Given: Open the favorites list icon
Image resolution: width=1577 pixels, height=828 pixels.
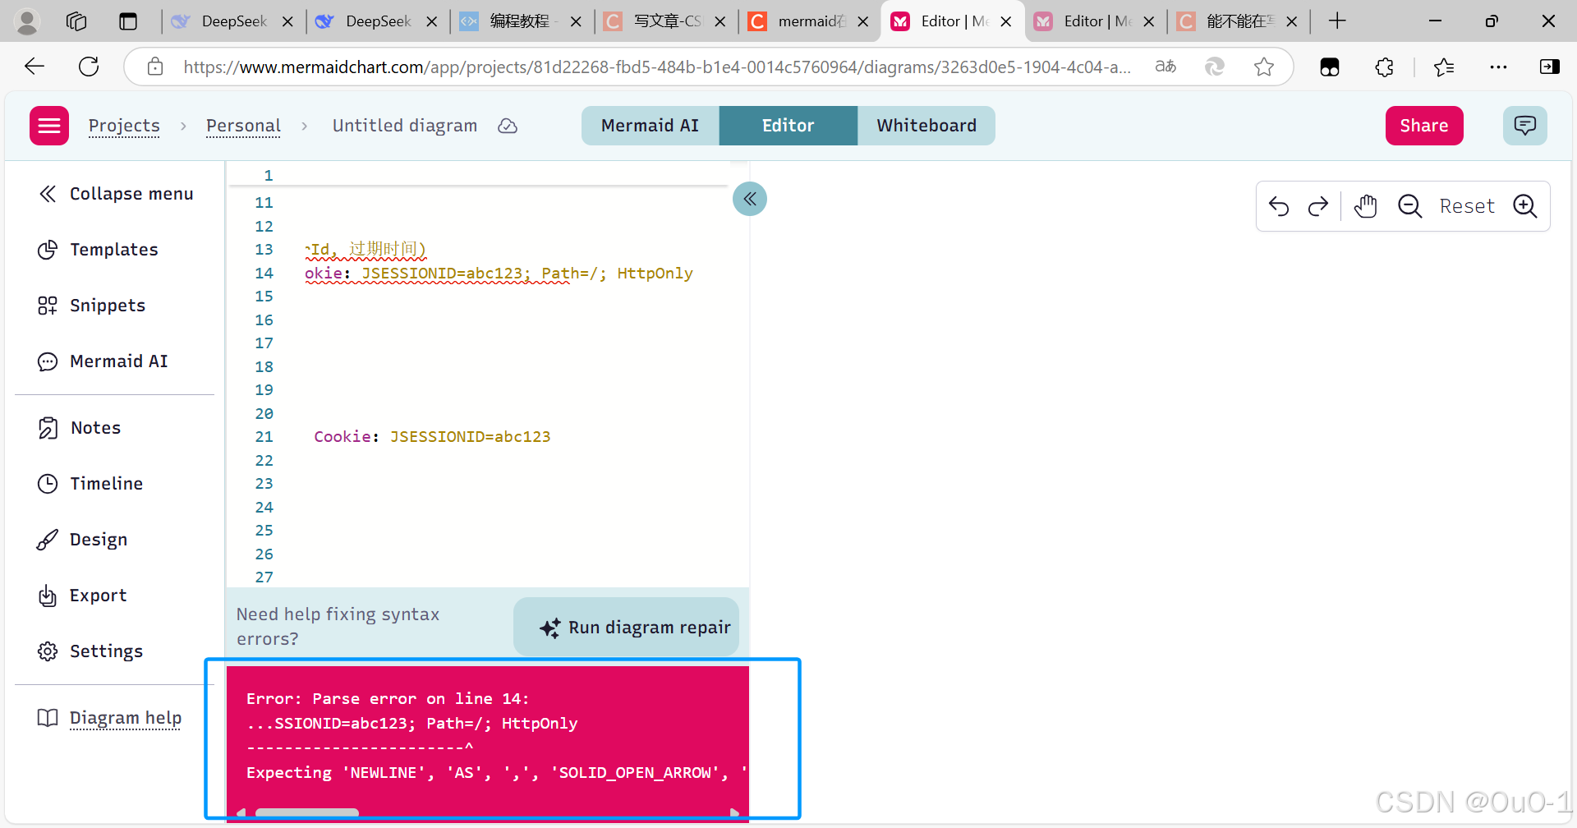Looking at the screenshot, I should click(1443, 67).
